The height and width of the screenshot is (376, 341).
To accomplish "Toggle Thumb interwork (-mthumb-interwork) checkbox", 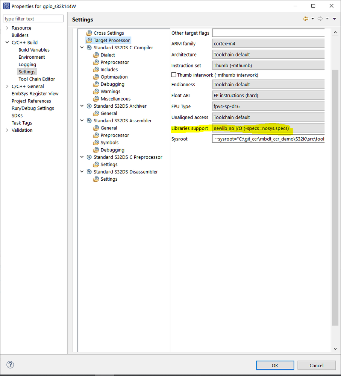I will click(174, 75).
